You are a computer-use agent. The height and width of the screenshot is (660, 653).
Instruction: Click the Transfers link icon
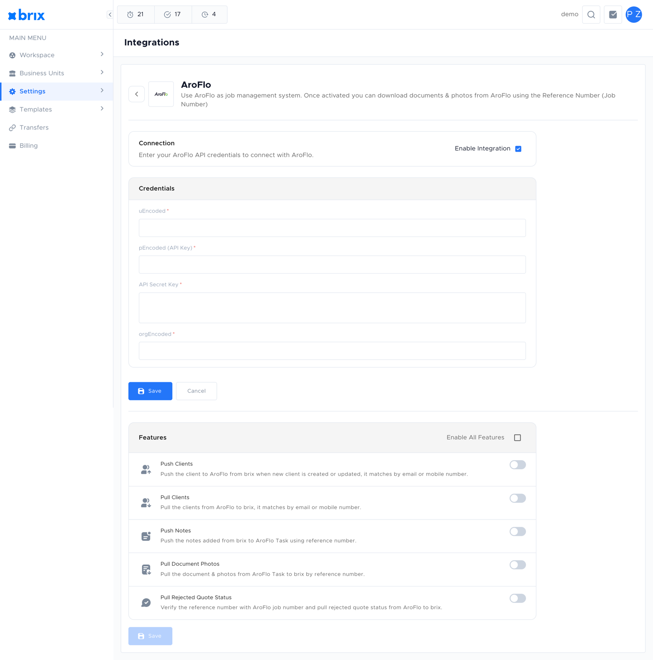coord(12,128)
